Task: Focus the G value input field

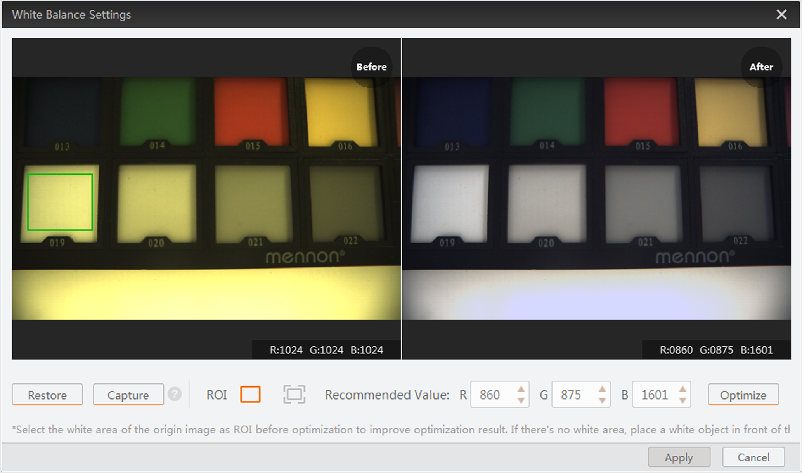Action: click(x=572, y=395)
